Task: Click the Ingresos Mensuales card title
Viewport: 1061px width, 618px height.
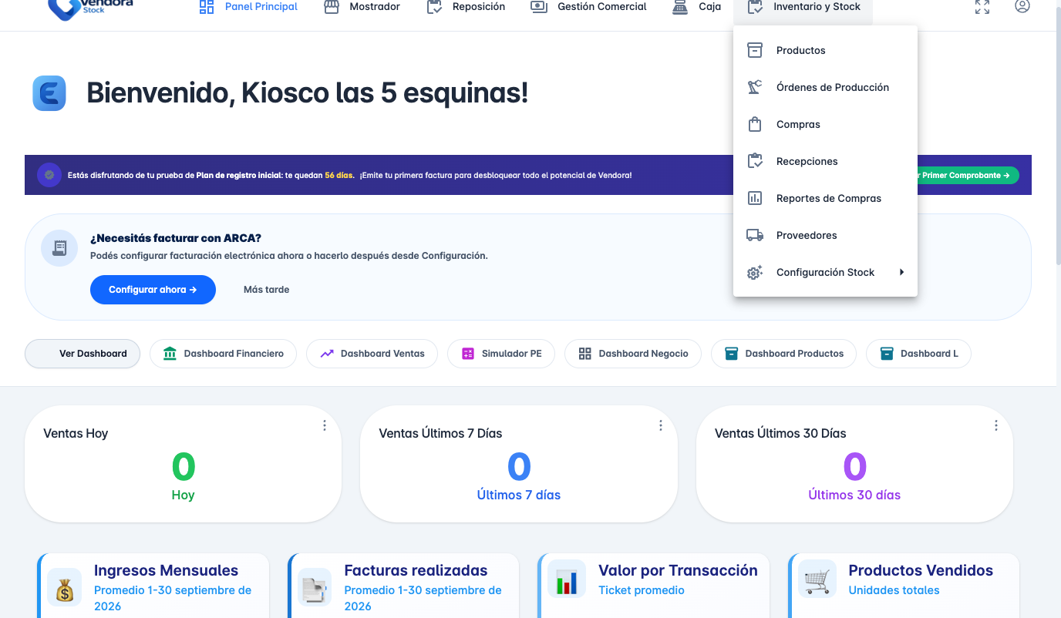Action: pos(166,570)
